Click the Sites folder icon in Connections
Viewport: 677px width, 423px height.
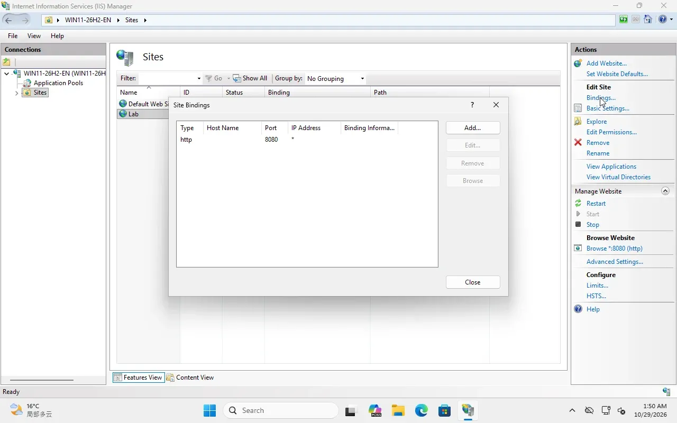tap(26, 93)
